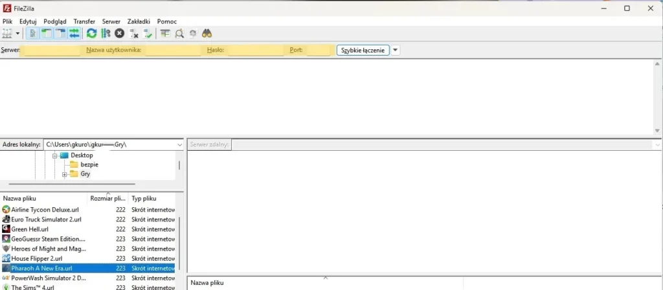Click the local tree horizontal scrollbar
Image resolution: width=663 pixels, height=290 pixels.
pos(72,184)
